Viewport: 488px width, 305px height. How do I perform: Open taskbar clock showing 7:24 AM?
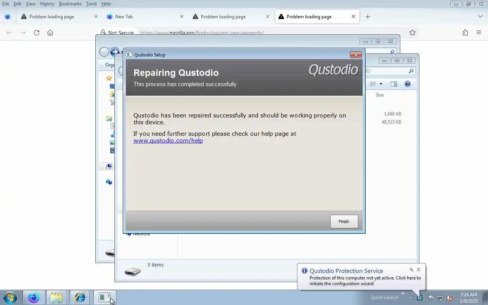point(469,298)
